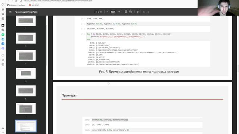Toggle the PDF sidebar menu icon
This screenshot has width=239, height=134.
[10, 12]
